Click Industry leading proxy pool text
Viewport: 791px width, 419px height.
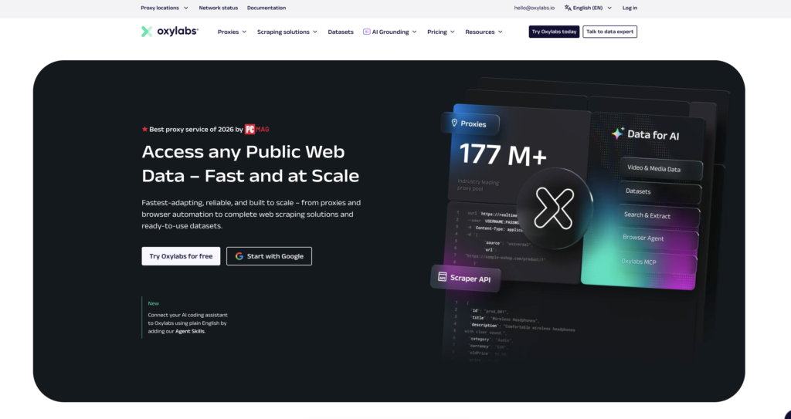477,185
